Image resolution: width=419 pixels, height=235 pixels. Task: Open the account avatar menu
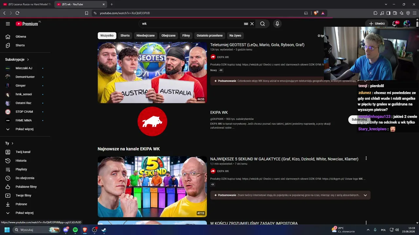[407, 23]
